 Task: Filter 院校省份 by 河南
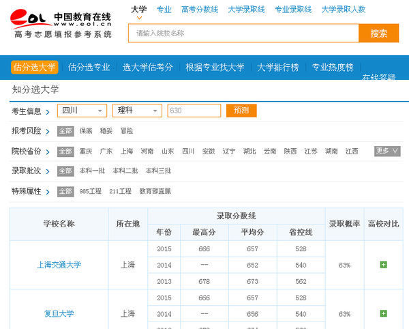pyautogui.click(x=147, y=152)
